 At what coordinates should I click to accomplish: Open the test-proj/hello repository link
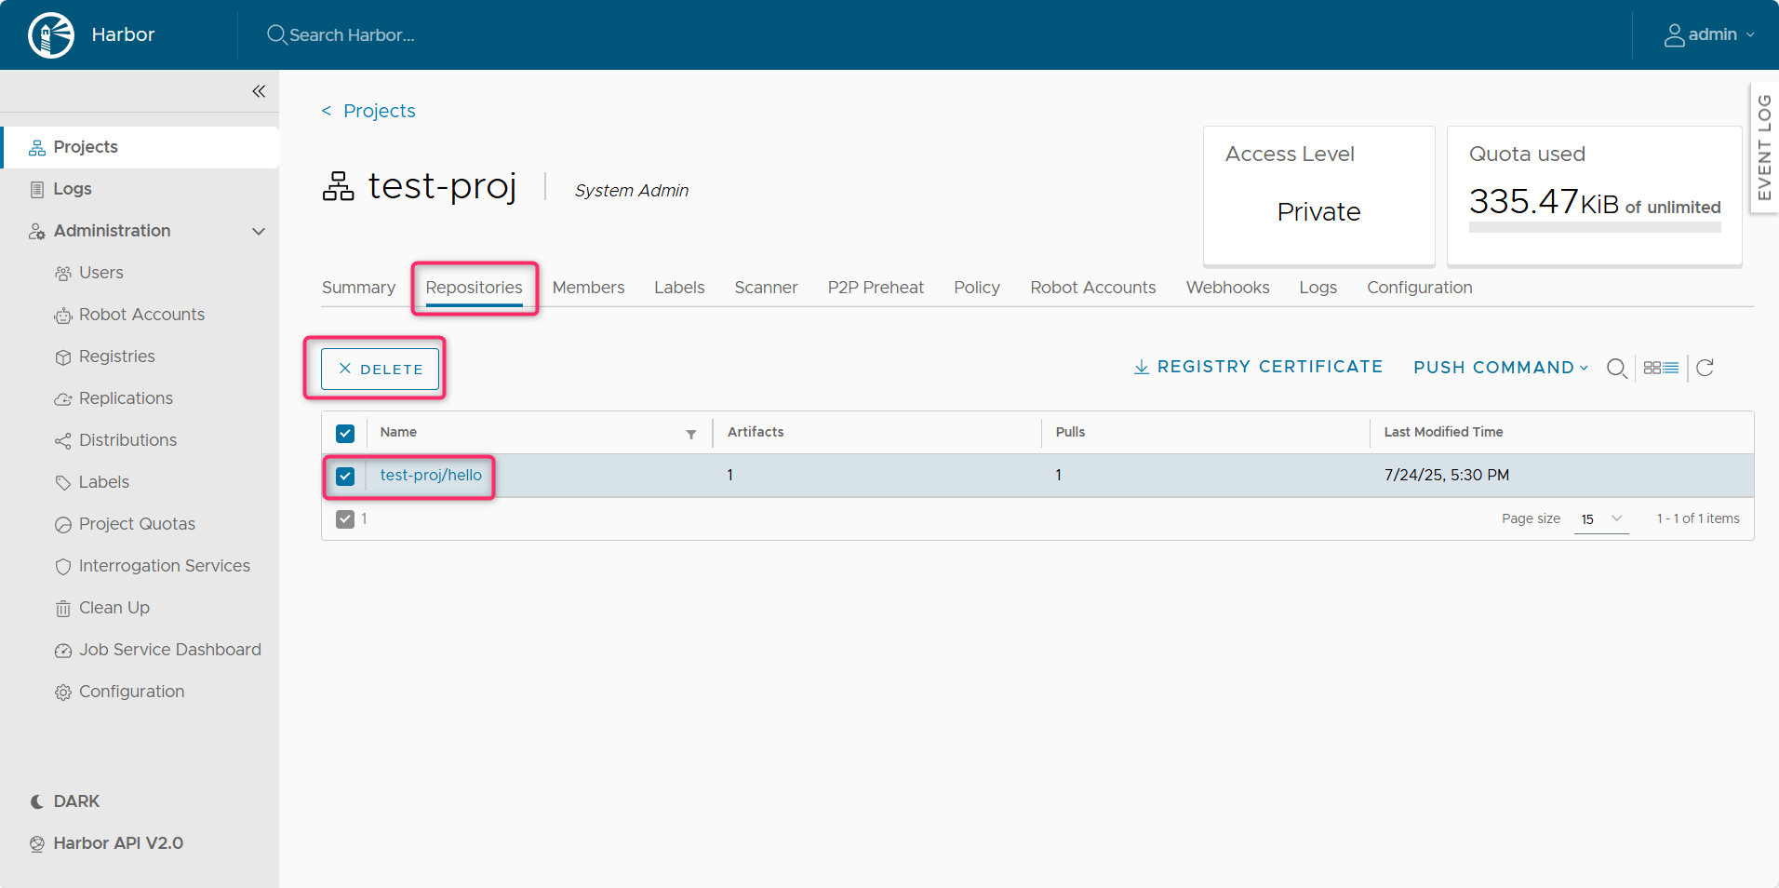click(431, 476)
